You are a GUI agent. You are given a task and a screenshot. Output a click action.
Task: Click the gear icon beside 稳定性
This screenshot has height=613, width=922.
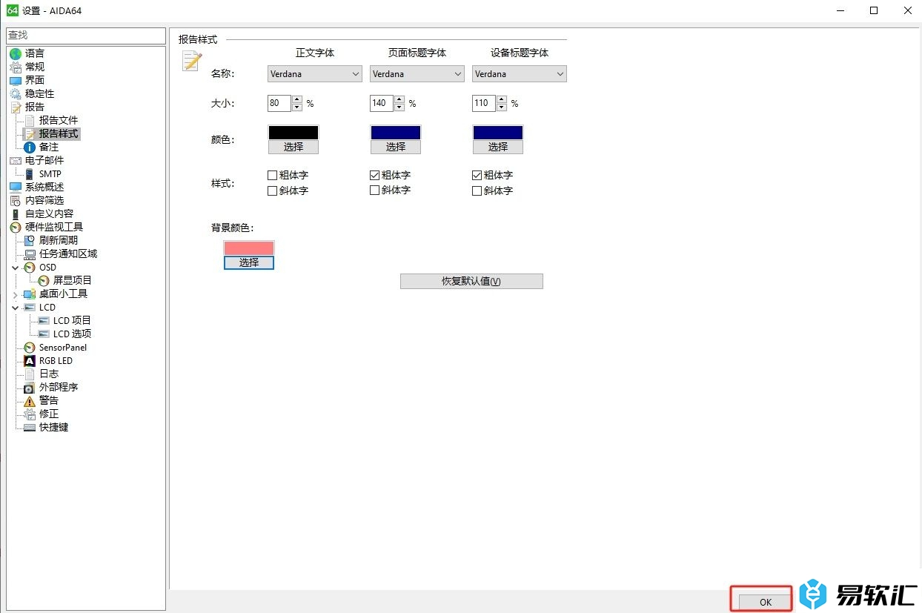pos(16,93)
